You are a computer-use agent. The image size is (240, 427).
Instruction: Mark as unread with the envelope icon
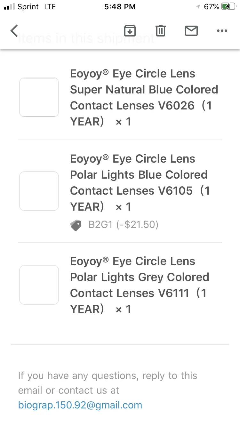(191, 31)
